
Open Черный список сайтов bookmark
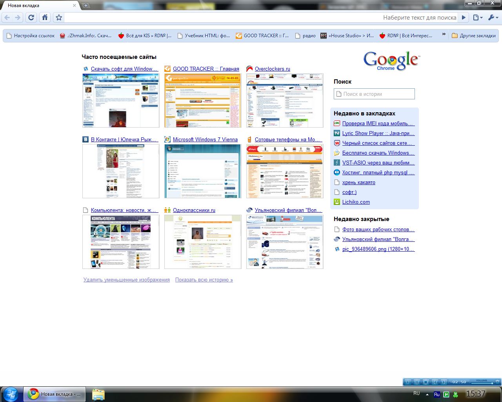378,143
